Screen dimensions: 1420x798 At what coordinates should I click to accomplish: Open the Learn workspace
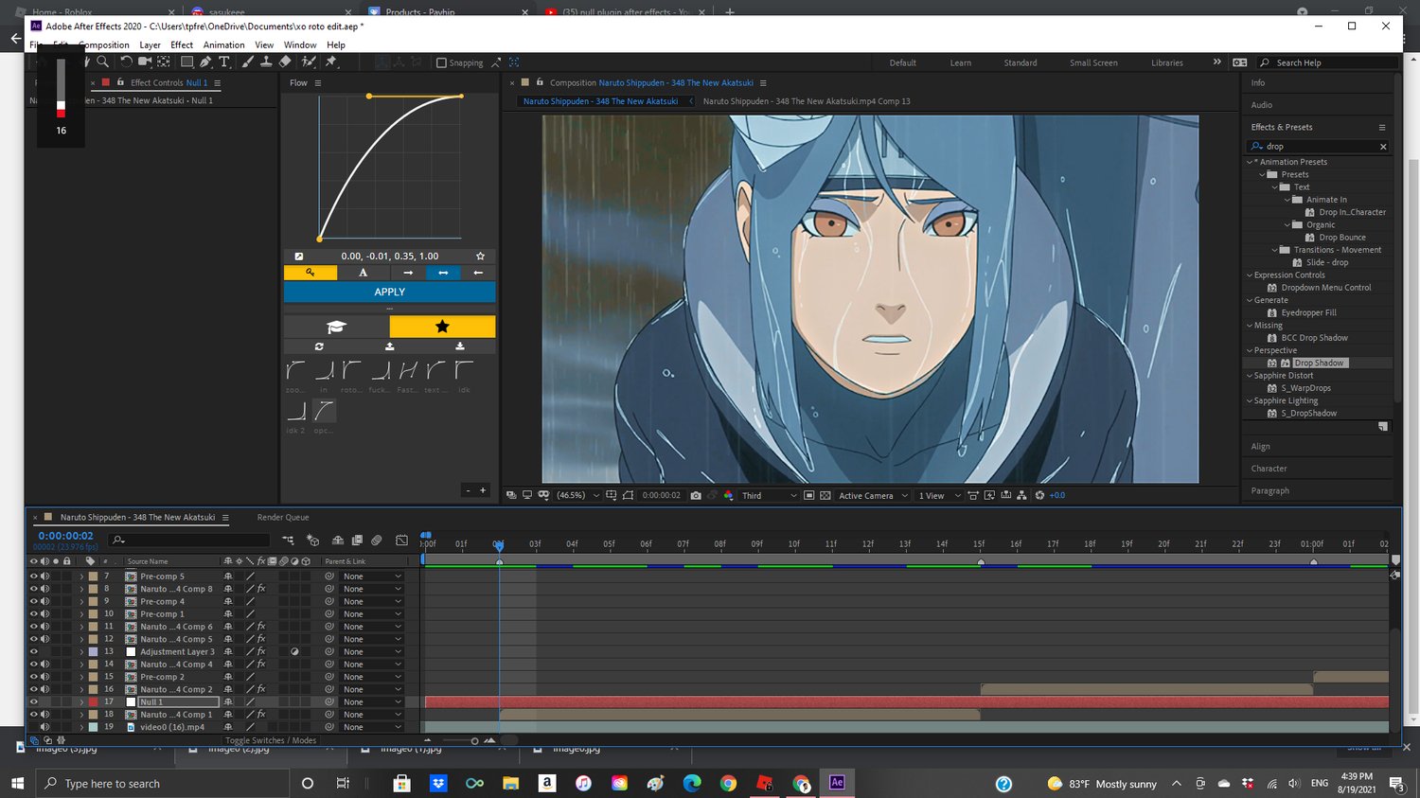click(961, 62)
